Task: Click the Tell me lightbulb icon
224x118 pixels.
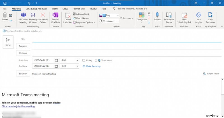Action: coord(114,9)
